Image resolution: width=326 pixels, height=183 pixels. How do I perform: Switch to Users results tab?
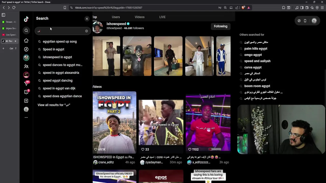[x=116, y=17]
